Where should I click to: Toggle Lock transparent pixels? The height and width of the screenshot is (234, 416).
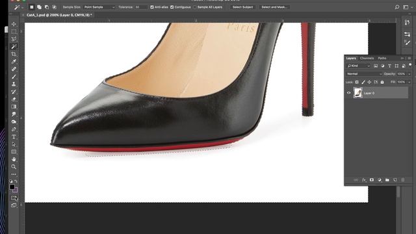tap(357, 83)
